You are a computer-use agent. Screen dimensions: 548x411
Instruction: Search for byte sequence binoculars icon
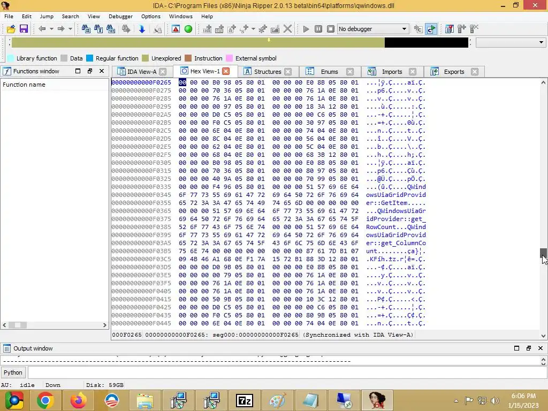pos(111,29)
